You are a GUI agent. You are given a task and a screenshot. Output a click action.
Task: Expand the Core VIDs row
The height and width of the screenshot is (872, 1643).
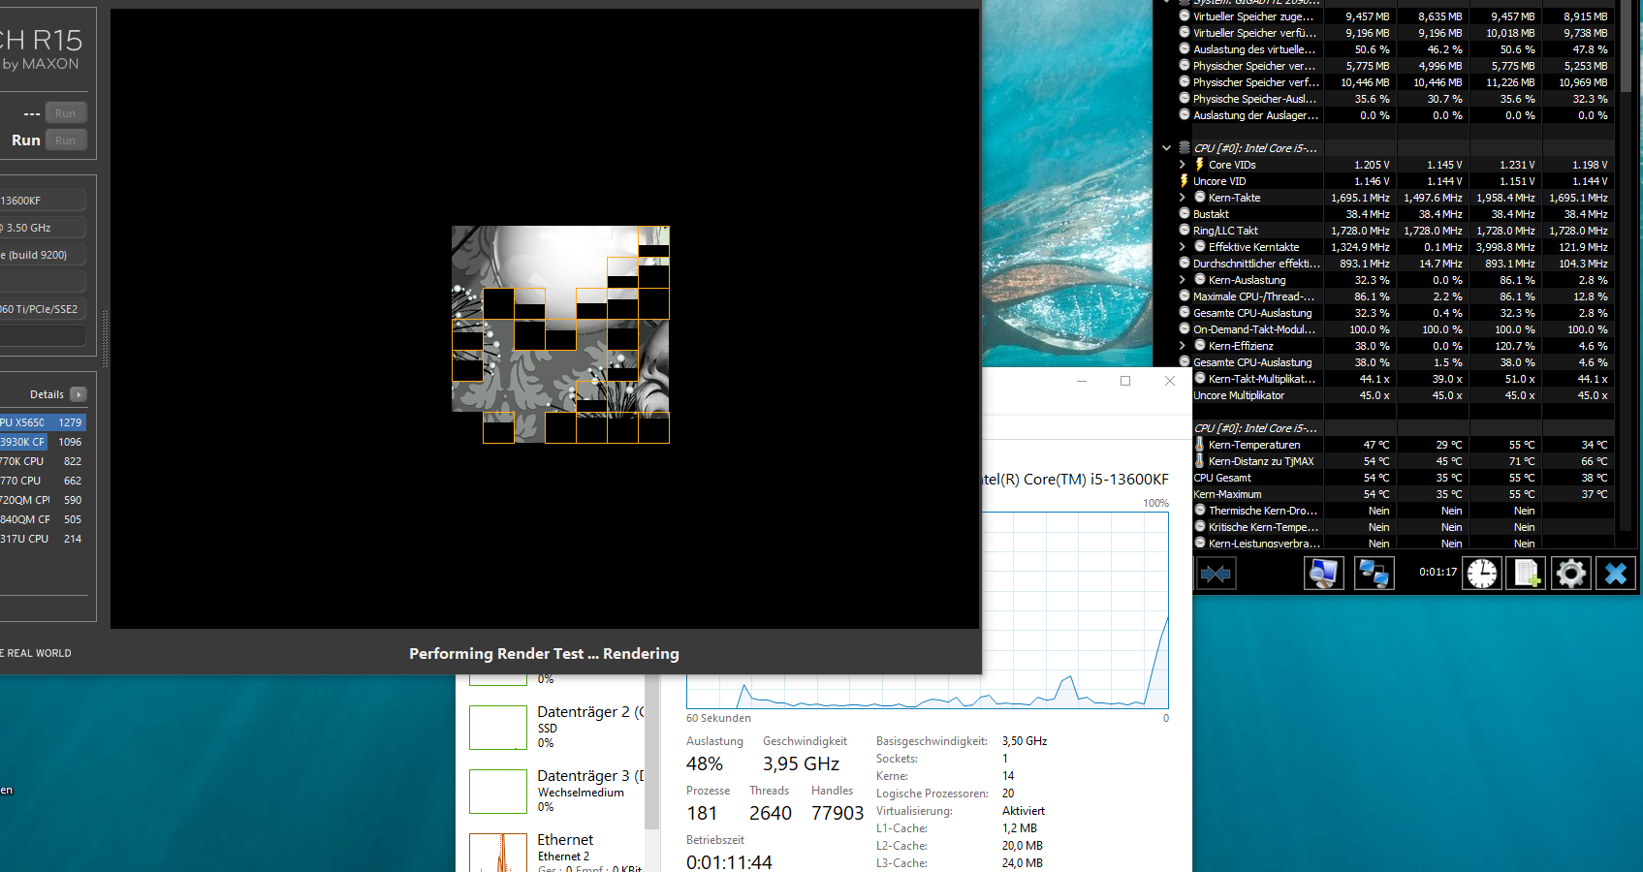point(1183,165)
